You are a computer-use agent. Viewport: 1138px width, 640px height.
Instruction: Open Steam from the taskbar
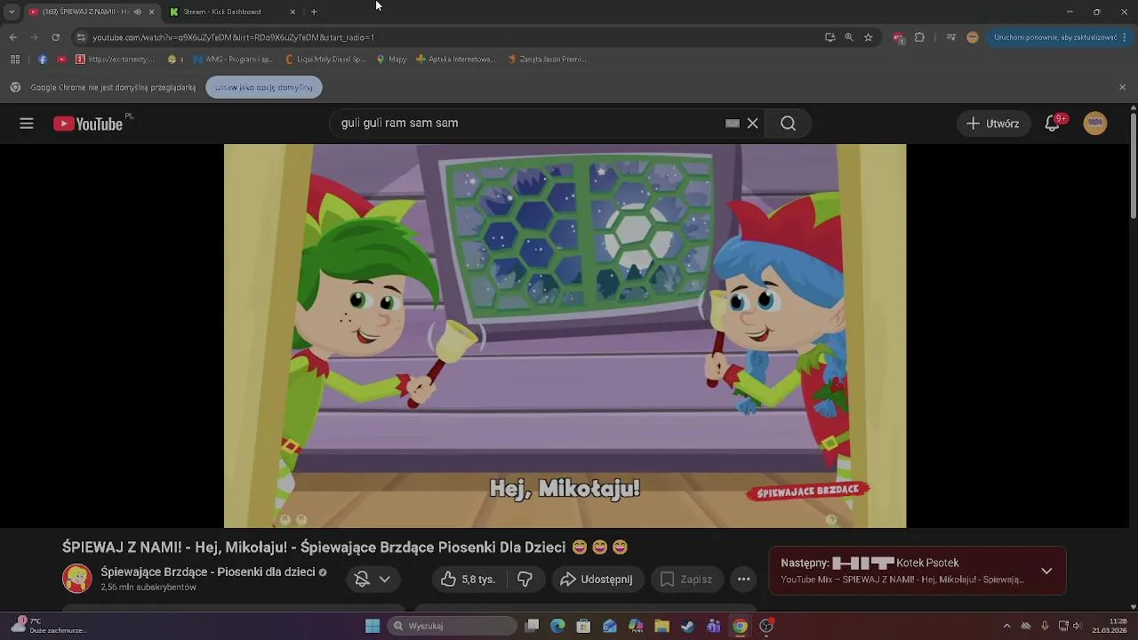687,626
